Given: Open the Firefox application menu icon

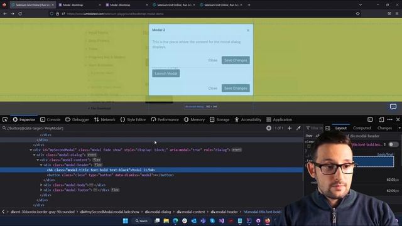Looking at the screenshot, I should (x=397, y=14).
